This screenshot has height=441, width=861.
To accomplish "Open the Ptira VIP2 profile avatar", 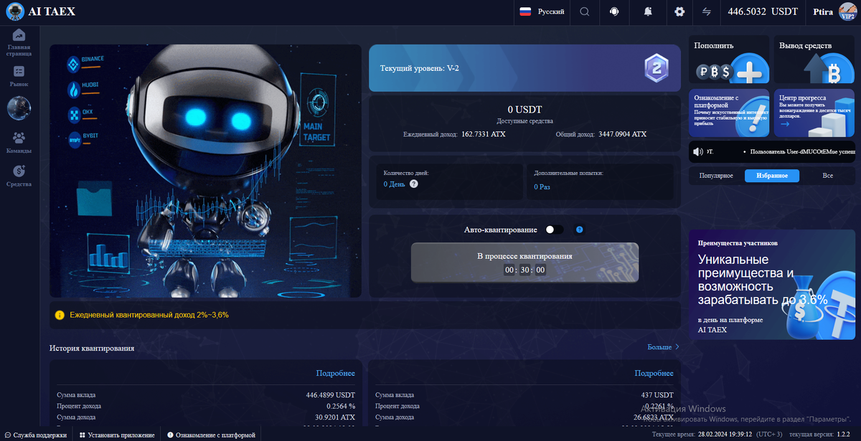I will coord(847,11).
